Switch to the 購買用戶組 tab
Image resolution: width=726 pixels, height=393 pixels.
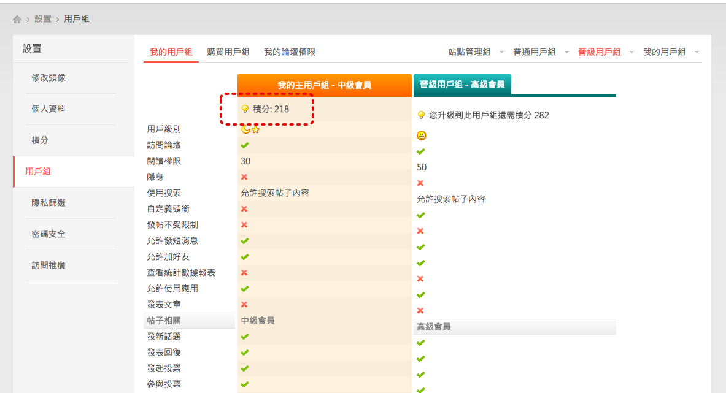coord(228,52)
